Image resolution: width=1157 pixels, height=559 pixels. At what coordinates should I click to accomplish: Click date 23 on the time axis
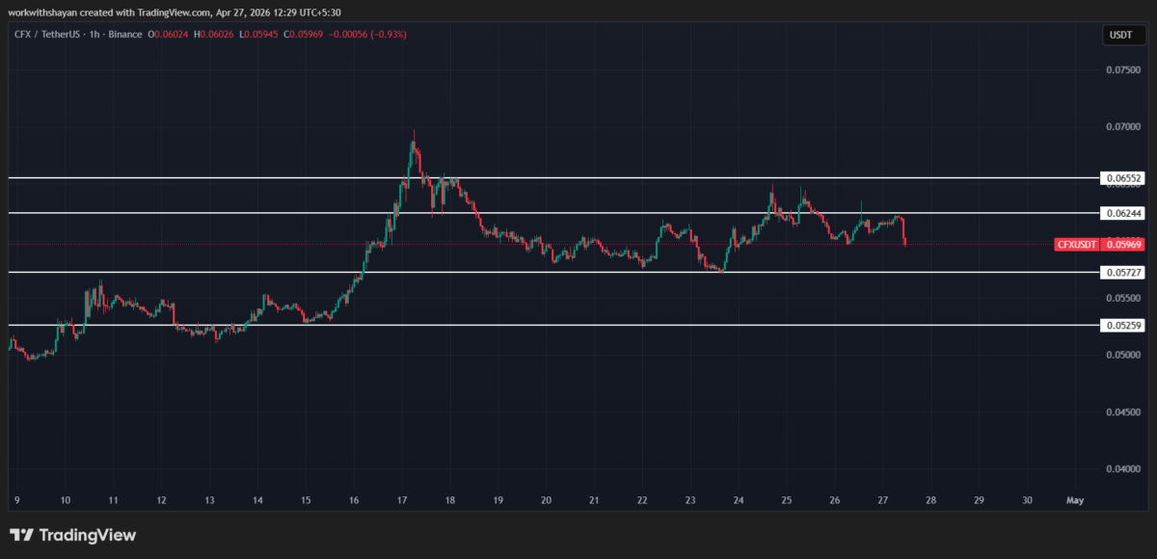click(x=690, y=500)
